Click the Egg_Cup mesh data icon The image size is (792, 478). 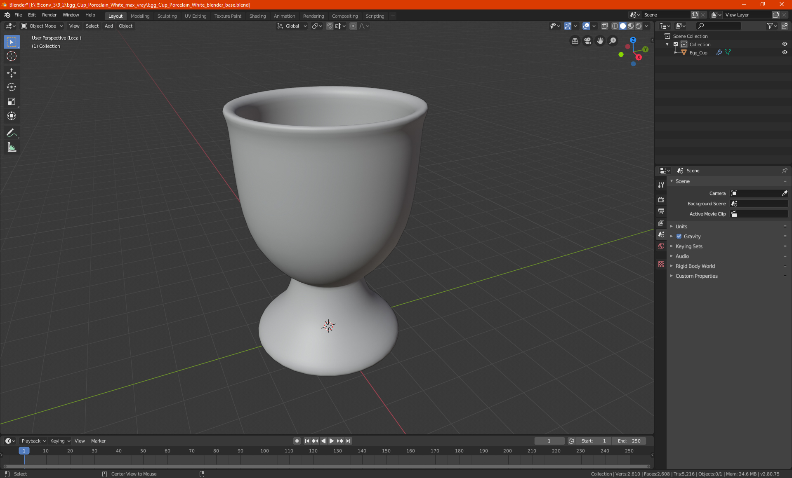click(x=728, y=53)
